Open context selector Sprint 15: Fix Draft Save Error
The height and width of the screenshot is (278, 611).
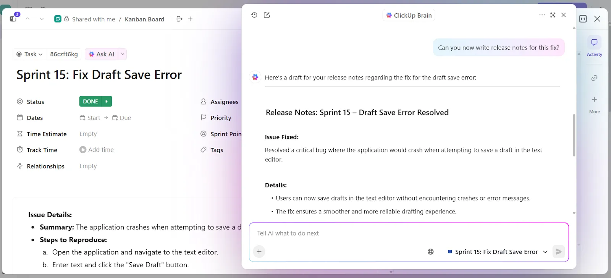(498, 252)
